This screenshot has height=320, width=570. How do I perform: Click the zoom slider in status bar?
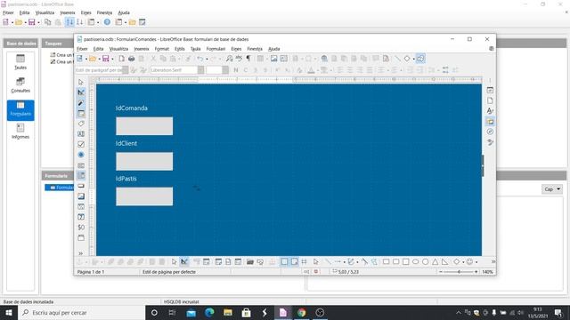pos(459,272)
